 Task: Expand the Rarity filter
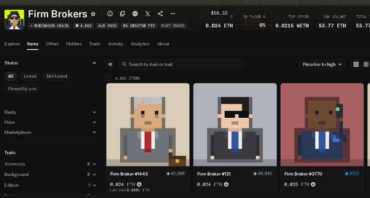tap(51, 112)
